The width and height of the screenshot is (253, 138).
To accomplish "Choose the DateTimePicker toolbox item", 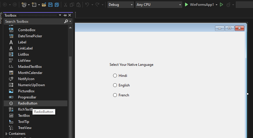I will pyautogui.click(x=30, y=36).
